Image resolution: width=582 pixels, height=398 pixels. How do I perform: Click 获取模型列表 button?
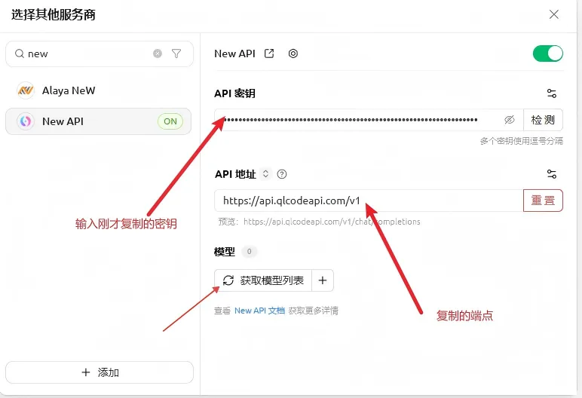[x=263, y=280]
